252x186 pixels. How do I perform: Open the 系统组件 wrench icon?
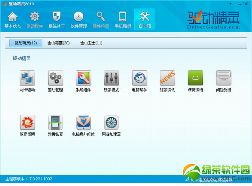point(84,78)
